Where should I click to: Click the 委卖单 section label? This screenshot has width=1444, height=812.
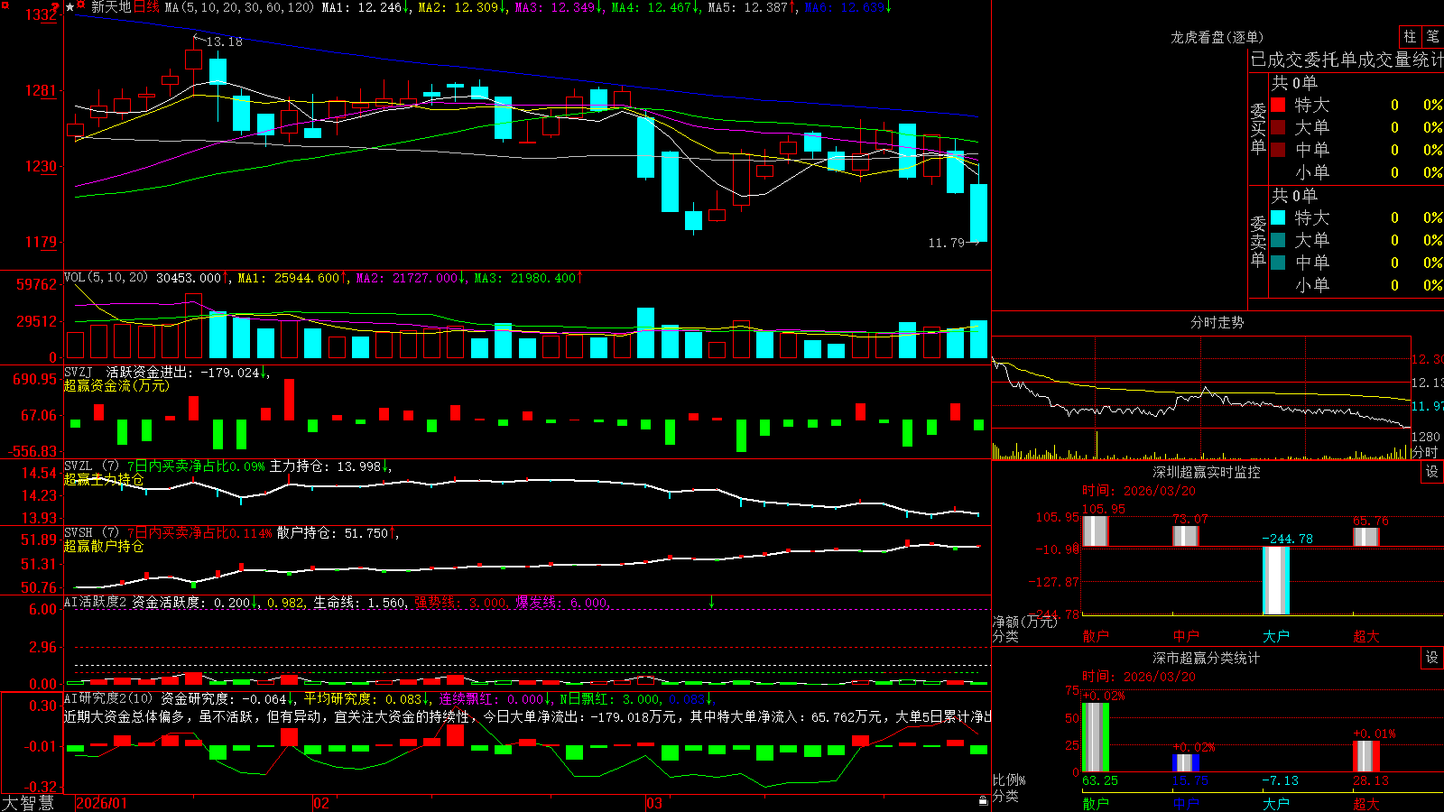(1258, 241)
